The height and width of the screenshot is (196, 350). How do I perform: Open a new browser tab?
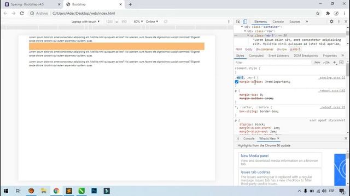[130, 4]
